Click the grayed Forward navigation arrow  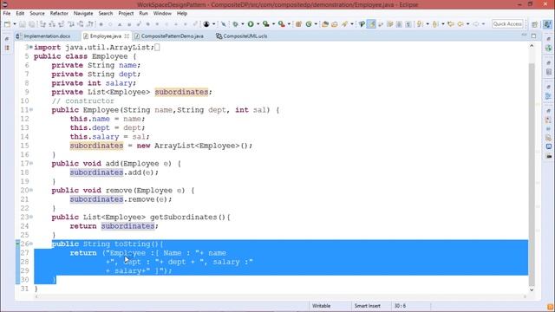[x=476, y=24]
